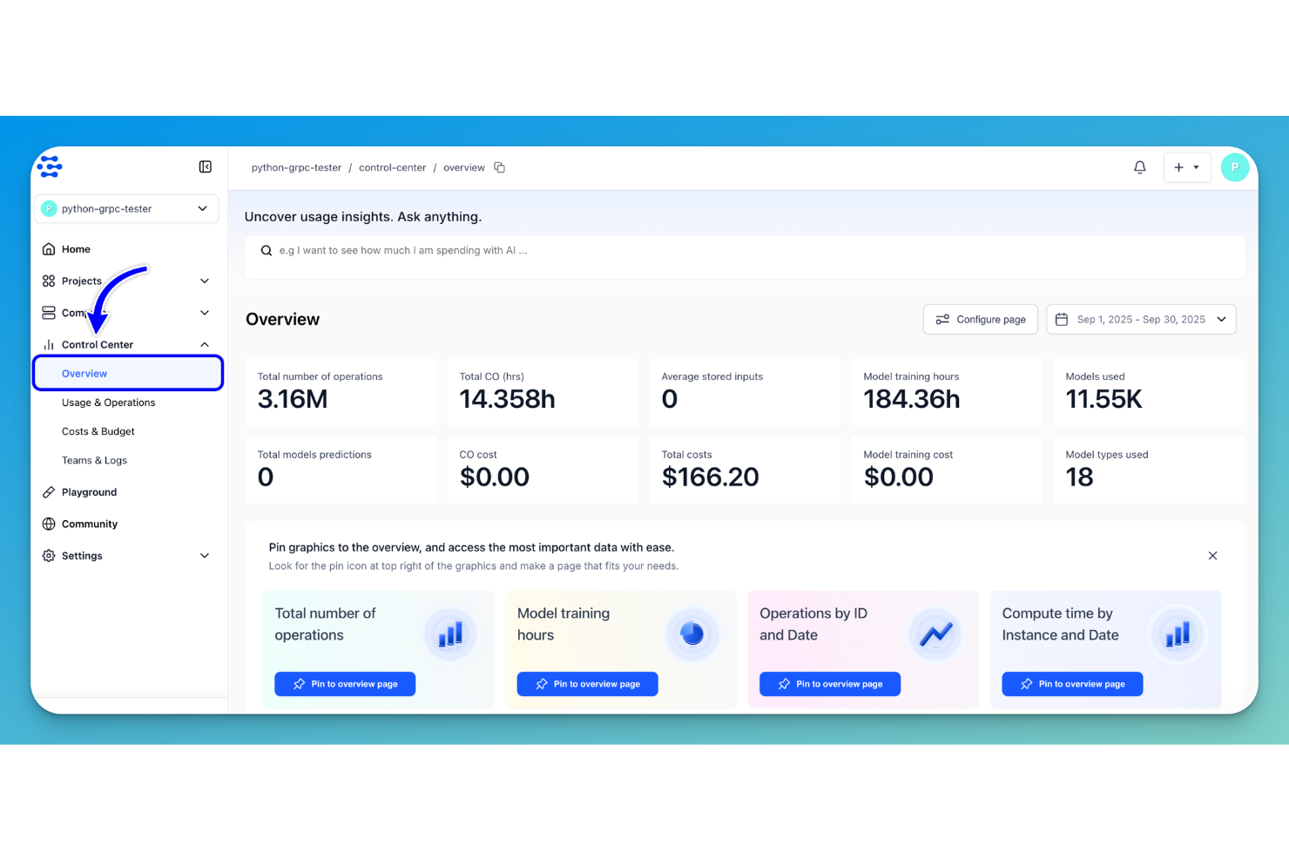Open Community via the globe icon
Image resolution: width=1289 pixels, height=860 pixels.
[x=49, y=524]
